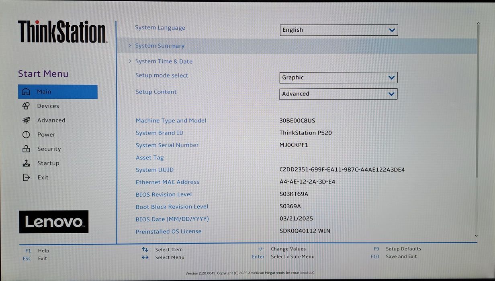Click the value 30BE00C8US

[x=297, y=120]
